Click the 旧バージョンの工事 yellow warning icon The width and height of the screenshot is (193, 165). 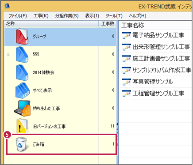pyautogui.click(x=22, y=126)
